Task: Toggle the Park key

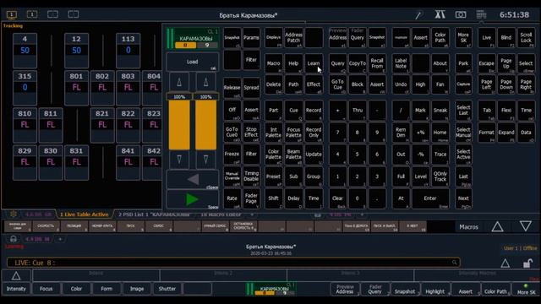Action: coord(463,63)
